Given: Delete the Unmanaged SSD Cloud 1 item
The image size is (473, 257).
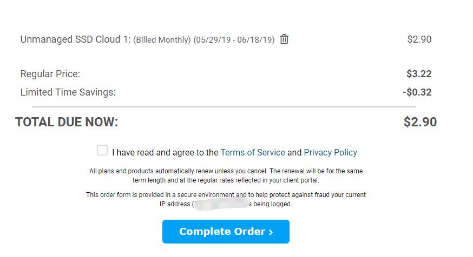Looking at the screenshot, I should coord(284,39).
